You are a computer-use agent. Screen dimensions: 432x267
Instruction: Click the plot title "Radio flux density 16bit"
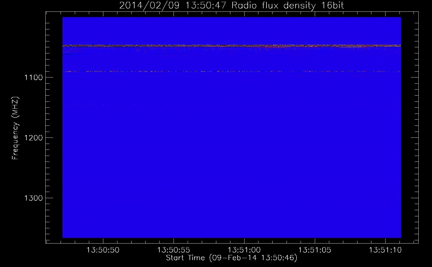288,6
